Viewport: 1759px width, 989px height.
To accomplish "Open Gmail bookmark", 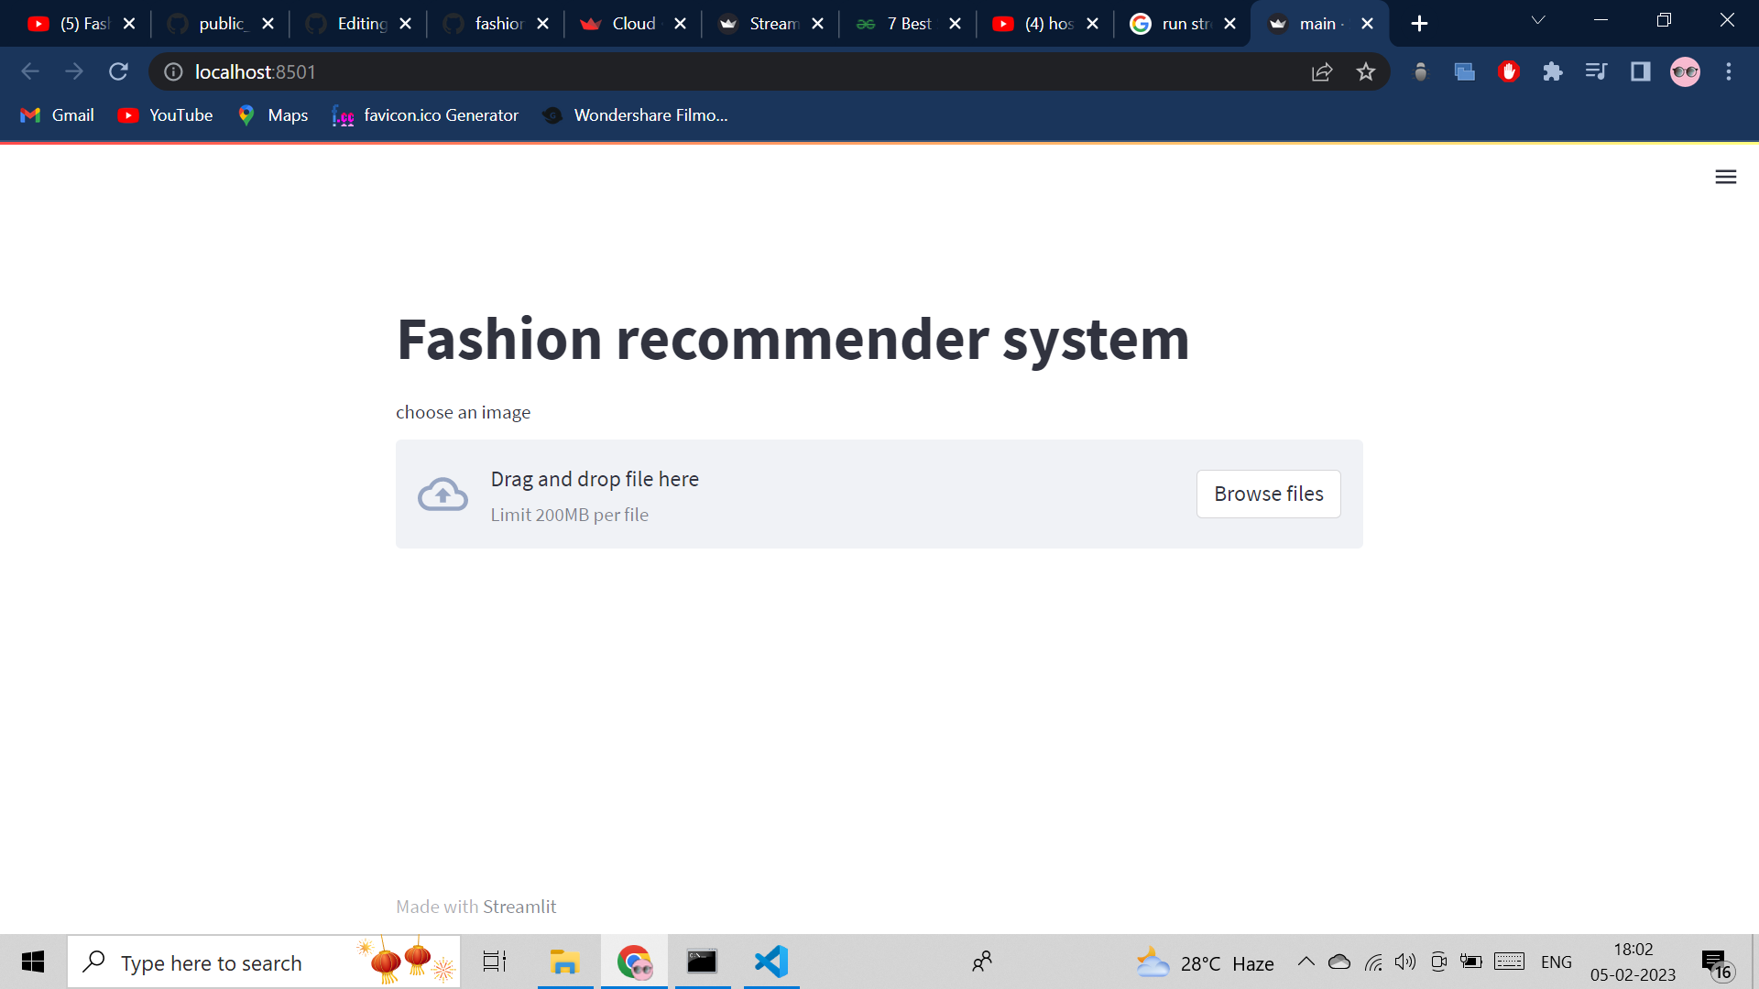I will tap(58, 115).
